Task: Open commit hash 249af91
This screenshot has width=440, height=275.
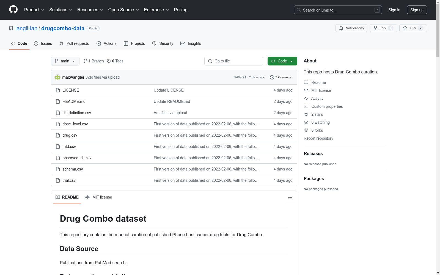Action: [x=240, y=77]
